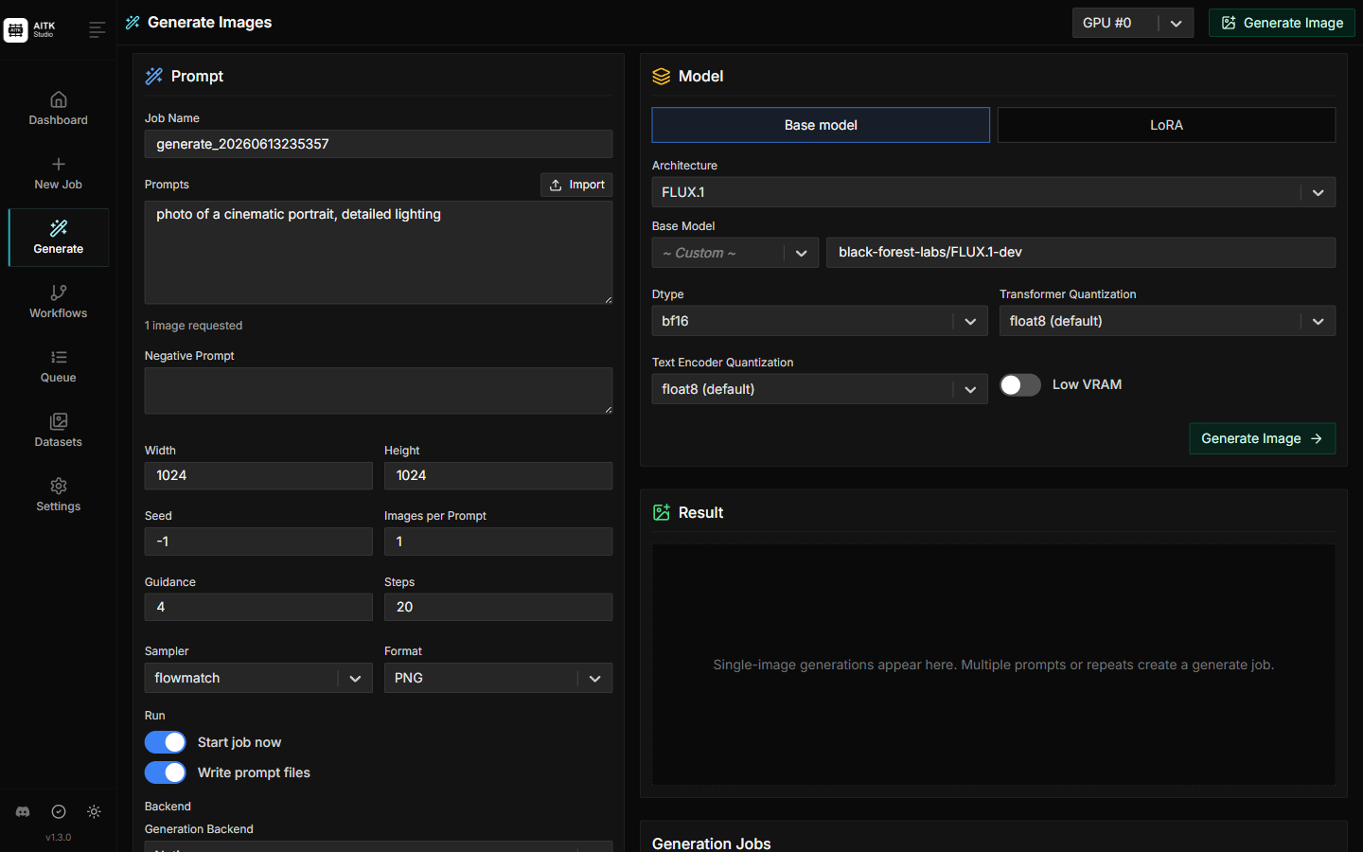Toggle Start job now switch
This screenshot has width=1363, height=852.
coord(166,742)
